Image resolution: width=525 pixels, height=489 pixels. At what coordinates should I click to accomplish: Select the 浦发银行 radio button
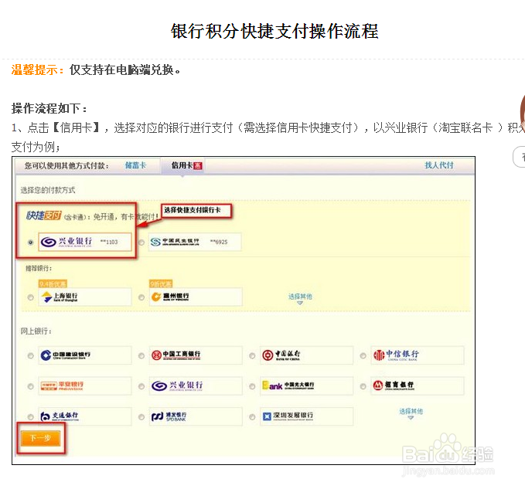141,416
